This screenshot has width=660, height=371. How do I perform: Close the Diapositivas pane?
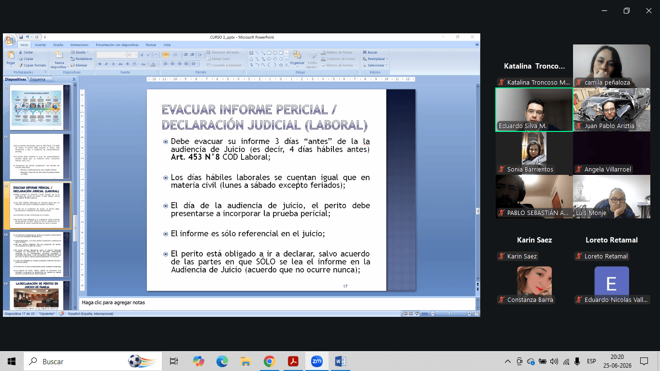(74, 79)
